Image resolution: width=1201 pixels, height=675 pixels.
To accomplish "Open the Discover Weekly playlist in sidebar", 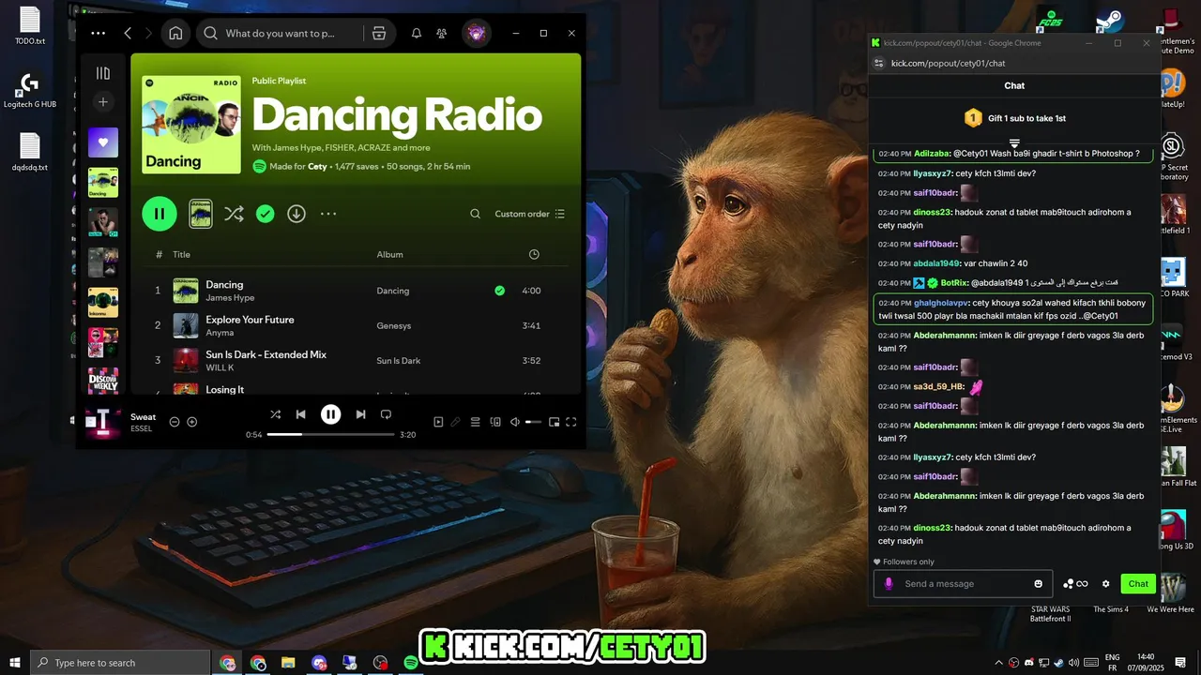I will pyautogui.click(x=103, y=381).
